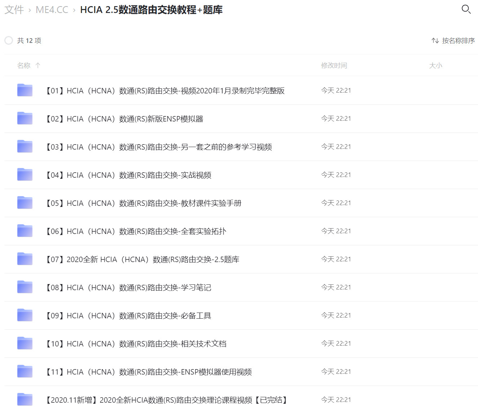
Task: Click the folder icon of 【04】 实战视频
Action: (x=25, y=174)
